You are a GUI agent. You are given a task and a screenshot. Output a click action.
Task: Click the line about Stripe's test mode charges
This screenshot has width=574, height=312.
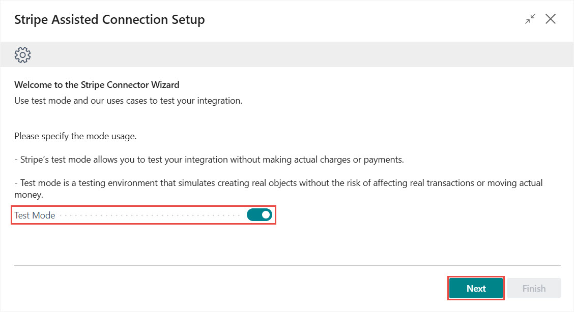(209, 160)
